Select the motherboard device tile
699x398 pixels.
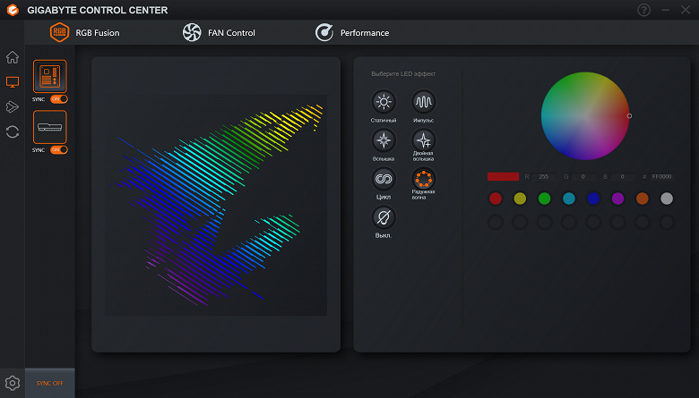(50, 77)
